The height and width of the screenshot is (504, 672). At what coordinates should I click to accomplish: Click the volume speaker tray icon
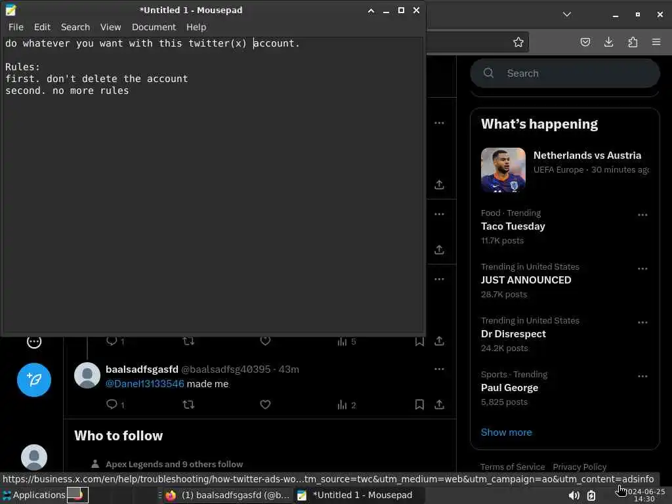574,495
